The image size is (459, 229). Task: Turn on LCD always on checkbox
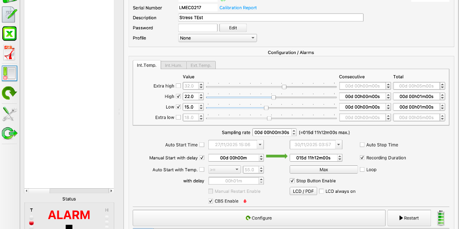tap(321, 191)
